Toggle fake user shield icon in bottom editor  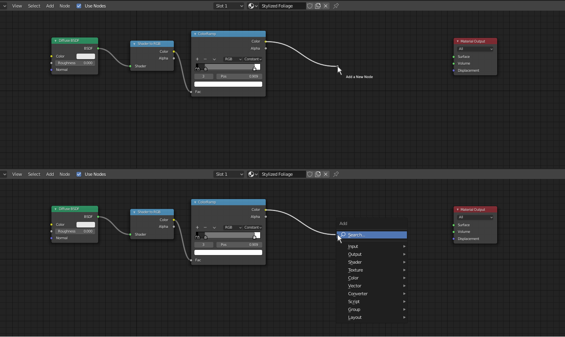click(310, 174)
